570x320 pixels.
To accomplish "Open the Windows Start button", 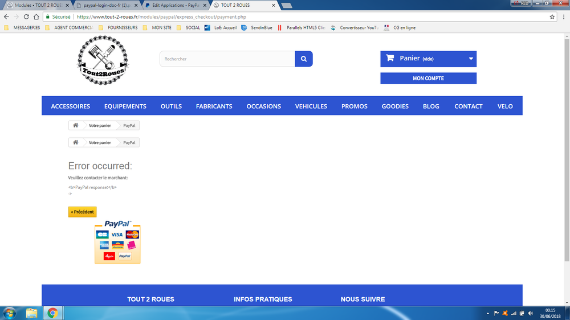I will pyautogui.click(x=10, y=313).
